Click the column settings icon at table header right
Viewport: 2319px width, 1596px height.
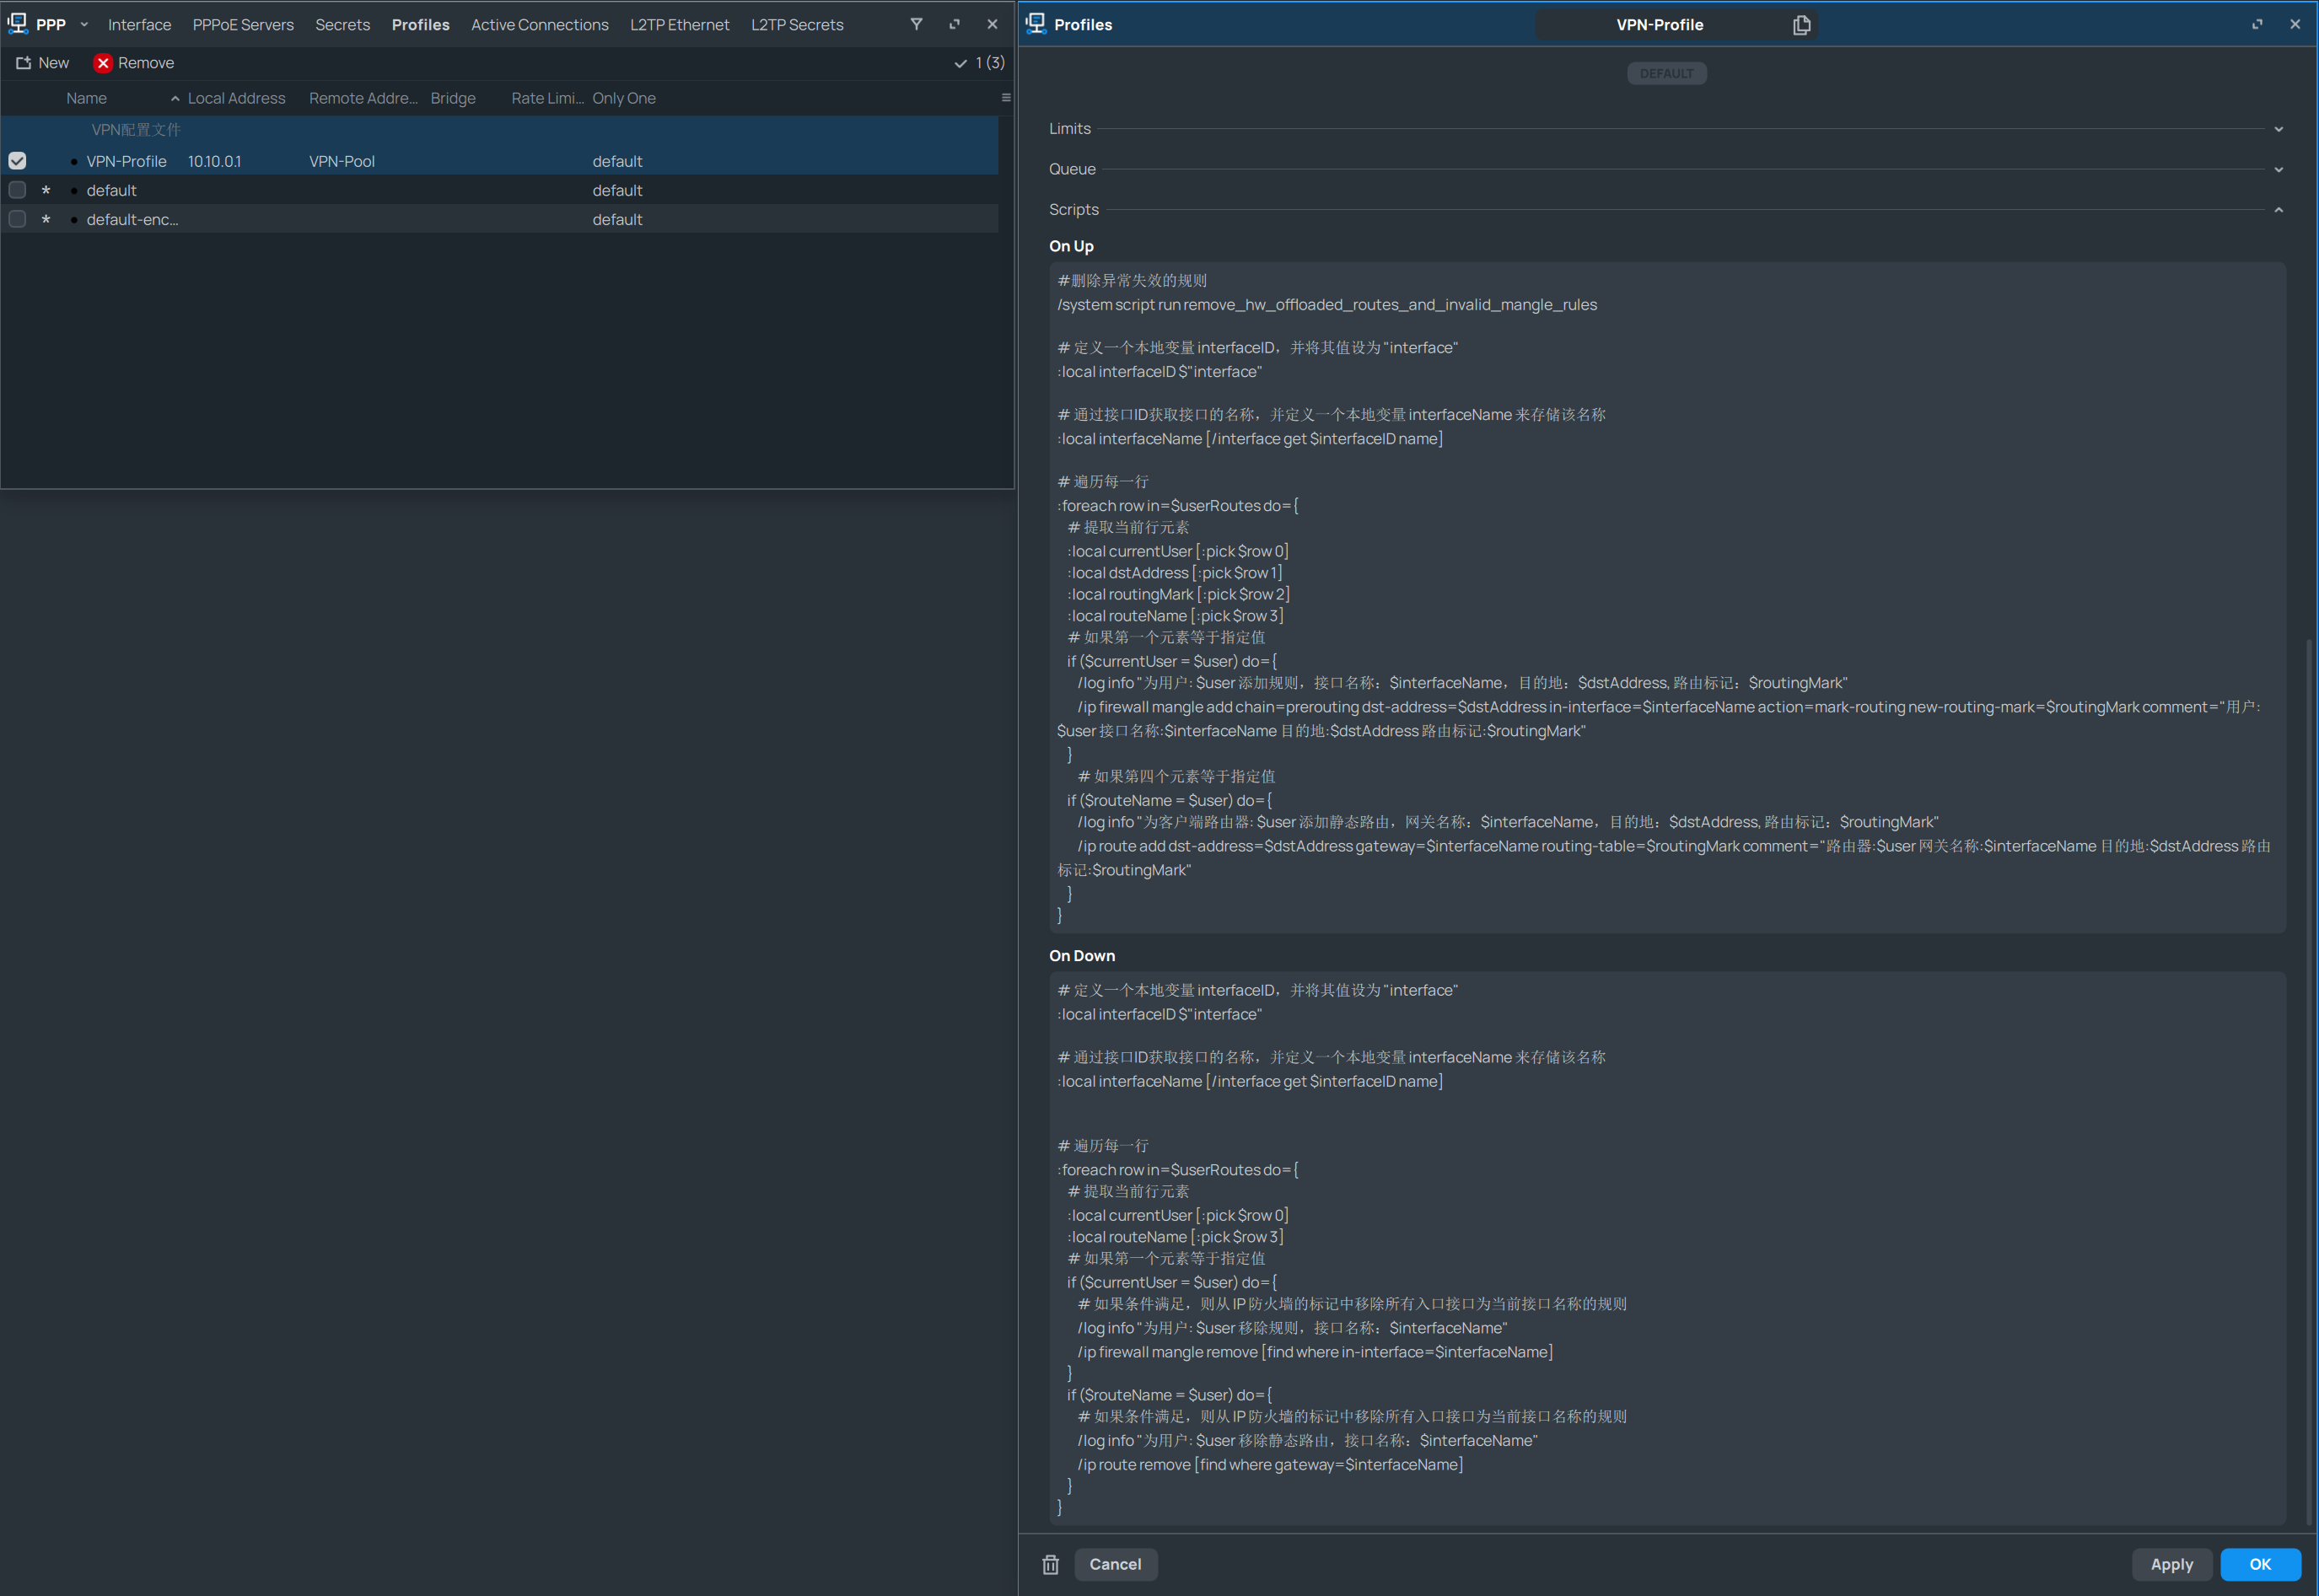click(1005, 98)
